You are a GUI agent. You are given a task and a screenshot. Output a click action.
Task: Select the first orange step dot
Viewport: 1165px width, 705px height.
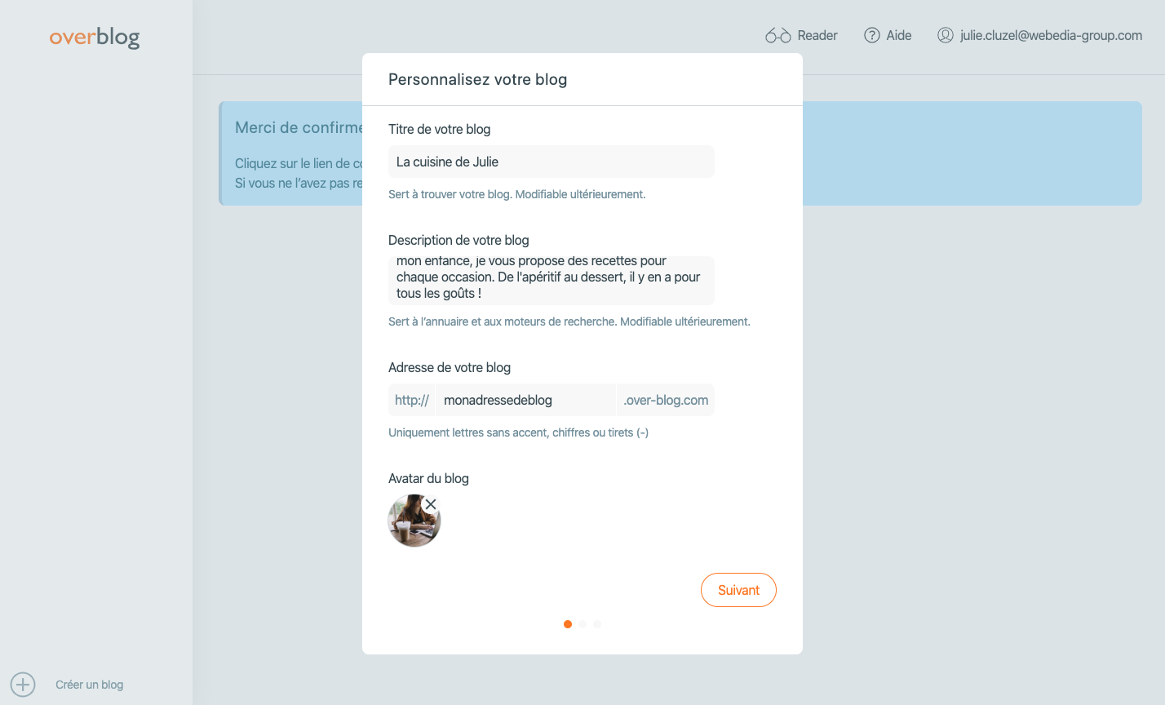pos(568,624)
